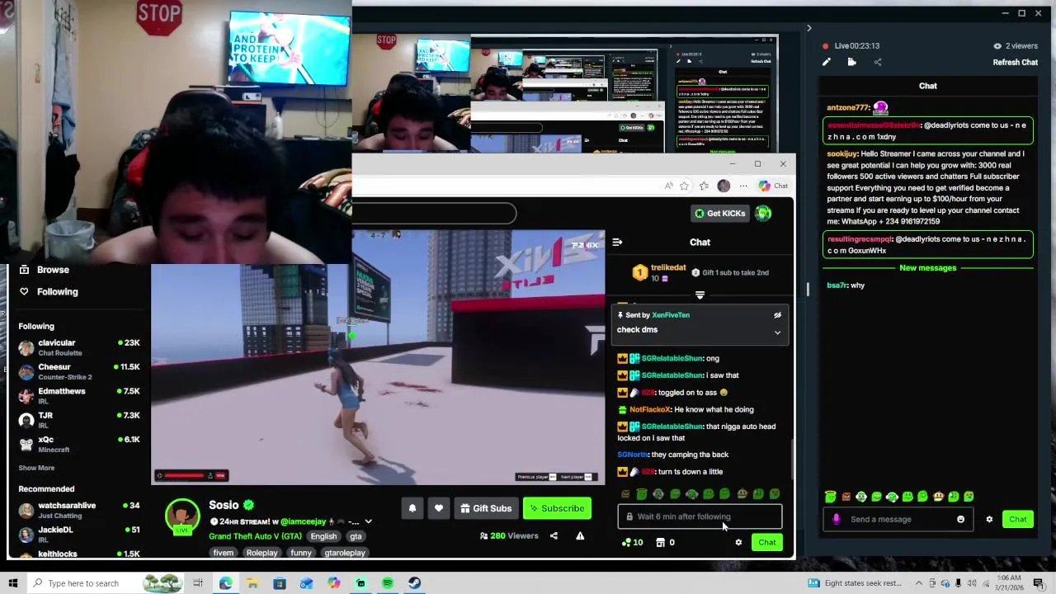Select the 'fivem' tag
Screen dimensions: 1056x594
click(x=224, y=553)
